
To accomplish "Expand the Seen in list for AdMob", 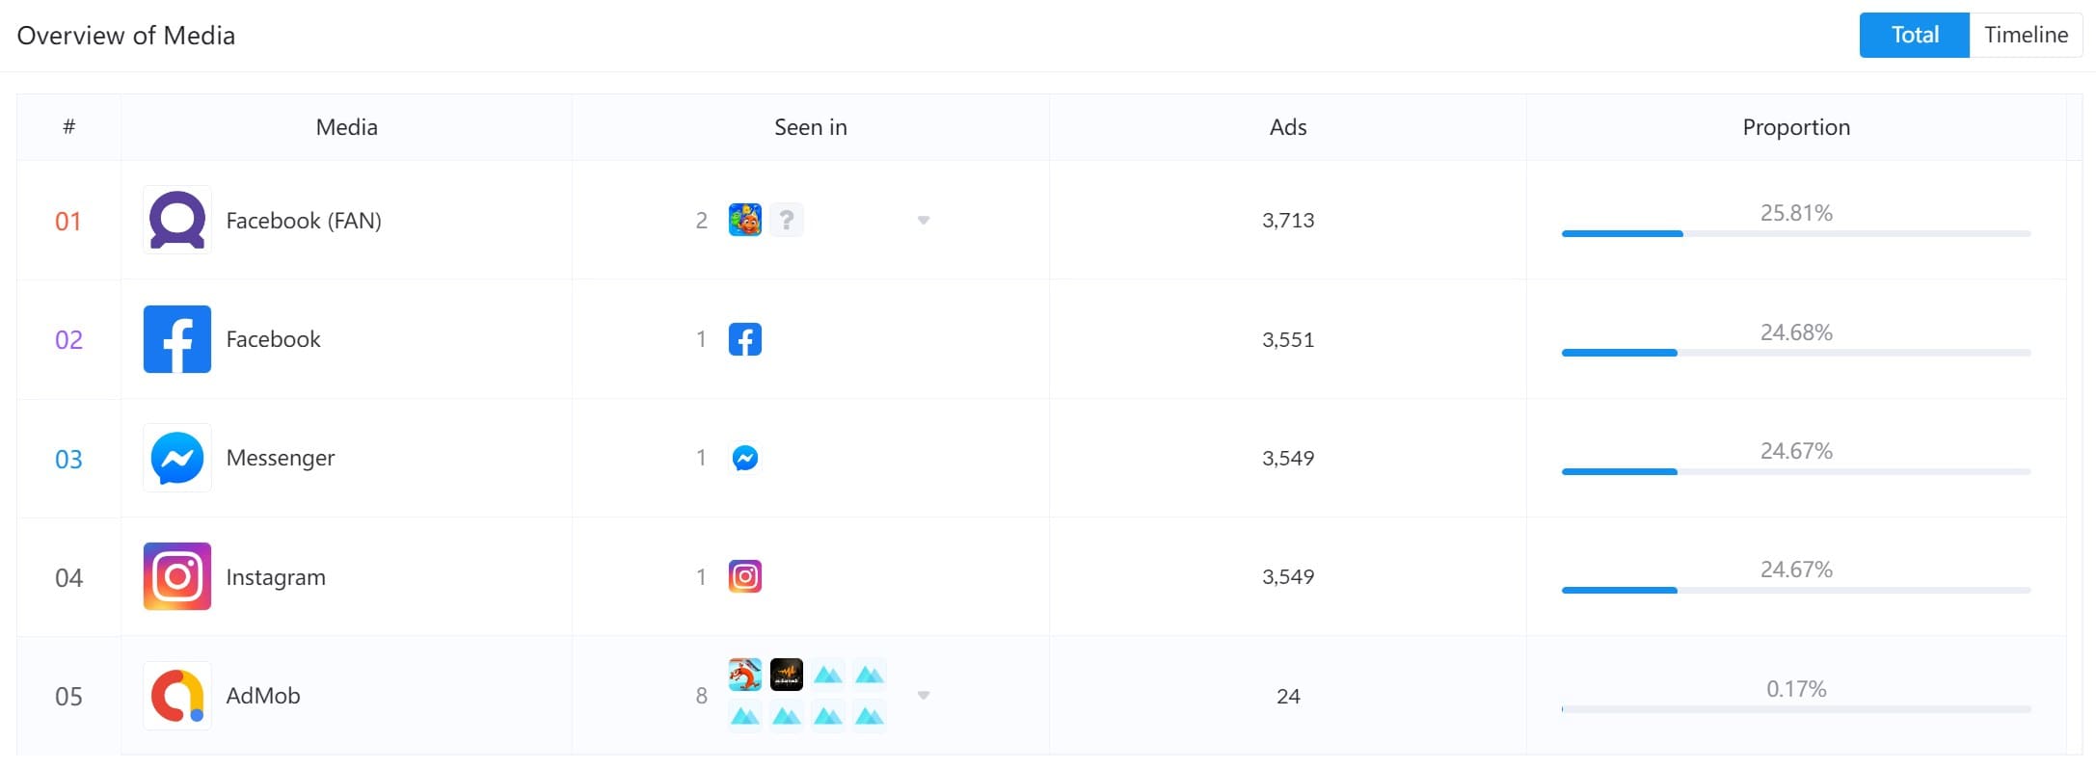I will [924, 696].
